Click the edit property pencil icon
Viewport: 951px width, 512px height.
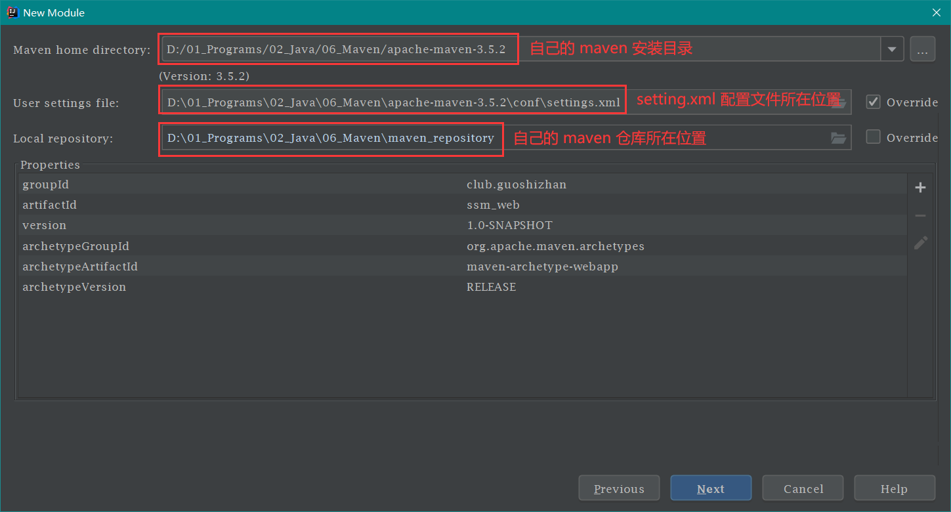(920, 243)
